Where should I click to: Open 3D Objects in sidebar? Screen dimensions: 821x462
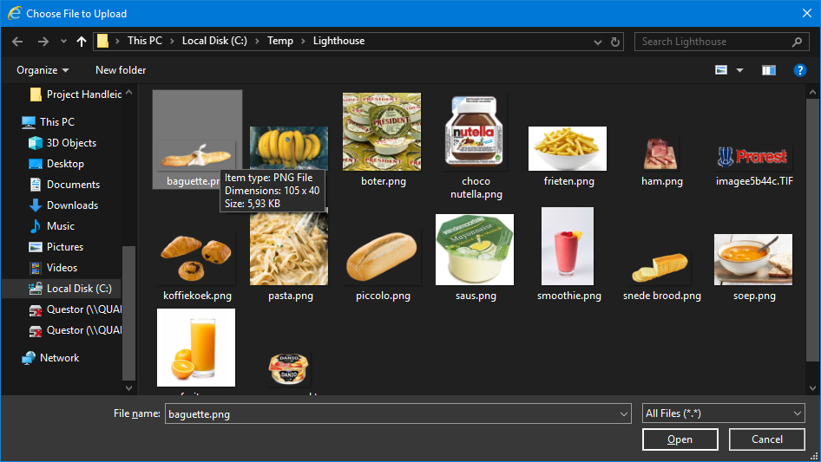point(62,143)
